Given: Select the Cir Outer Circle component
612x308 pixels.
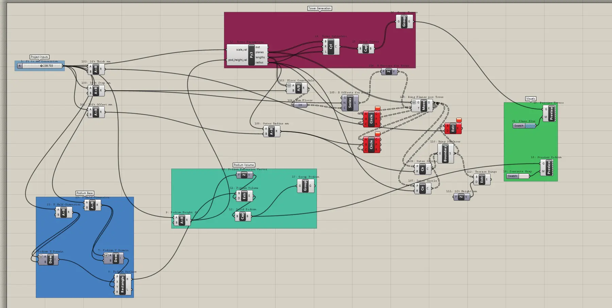Looking at the screenshot, I should 423,169.
